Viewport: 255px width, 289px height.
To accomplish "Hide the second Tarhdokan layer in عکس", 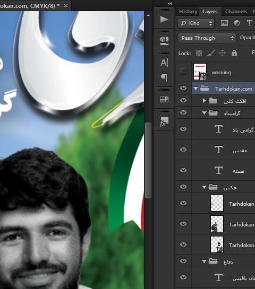I will [x=183, y=224].
